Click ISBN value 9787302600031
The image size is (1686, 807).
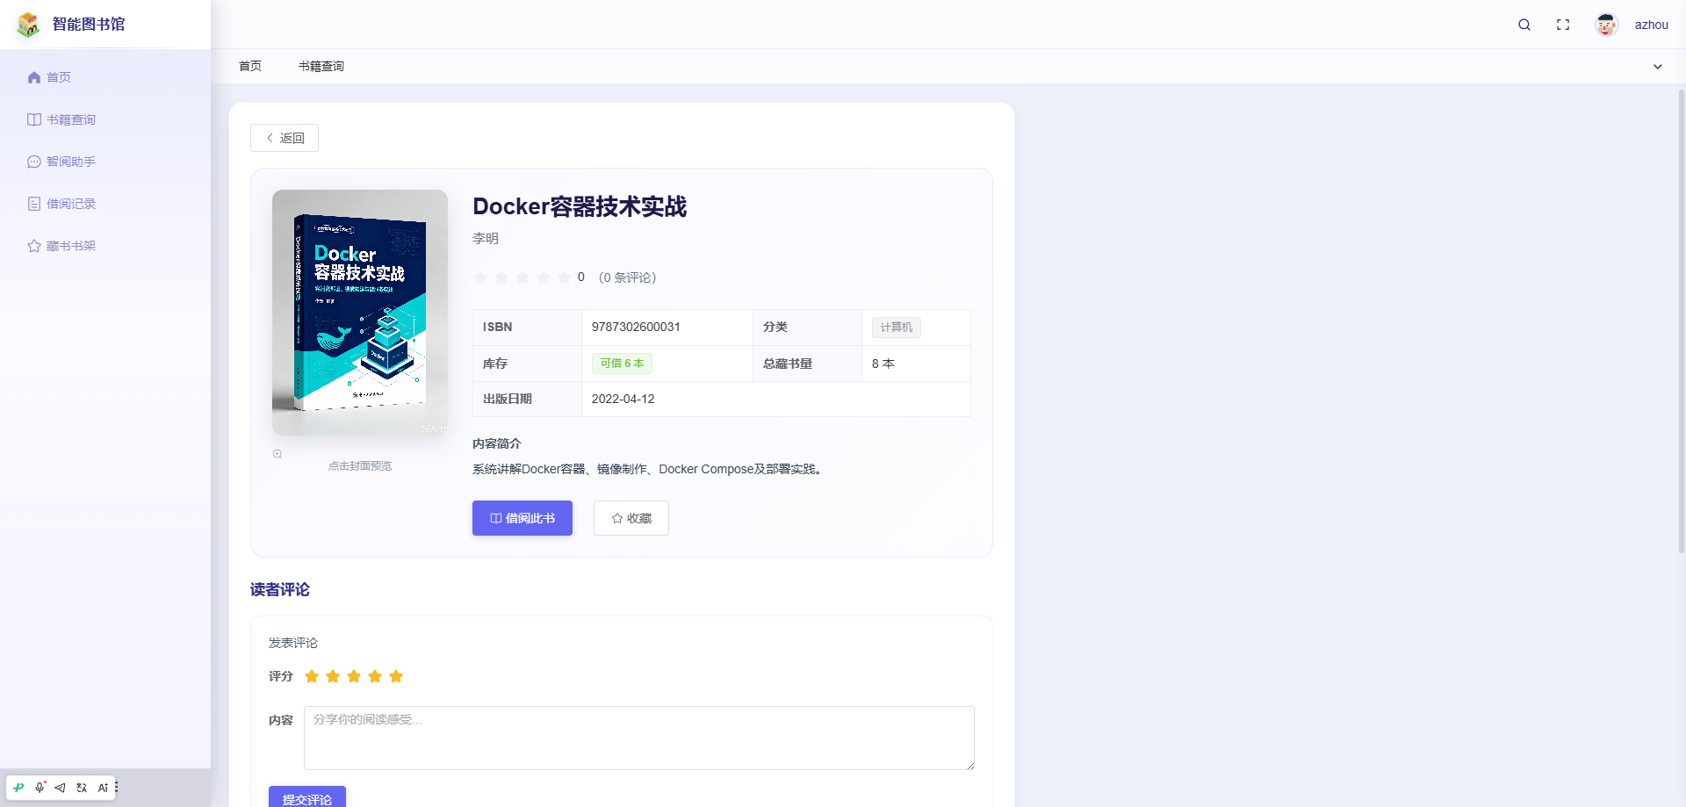(x=636, y=327)
